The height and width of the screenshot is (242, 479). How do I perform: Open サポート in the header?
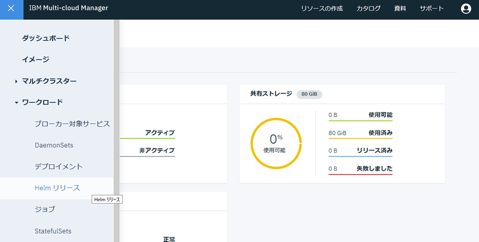[x=432, y=8]
